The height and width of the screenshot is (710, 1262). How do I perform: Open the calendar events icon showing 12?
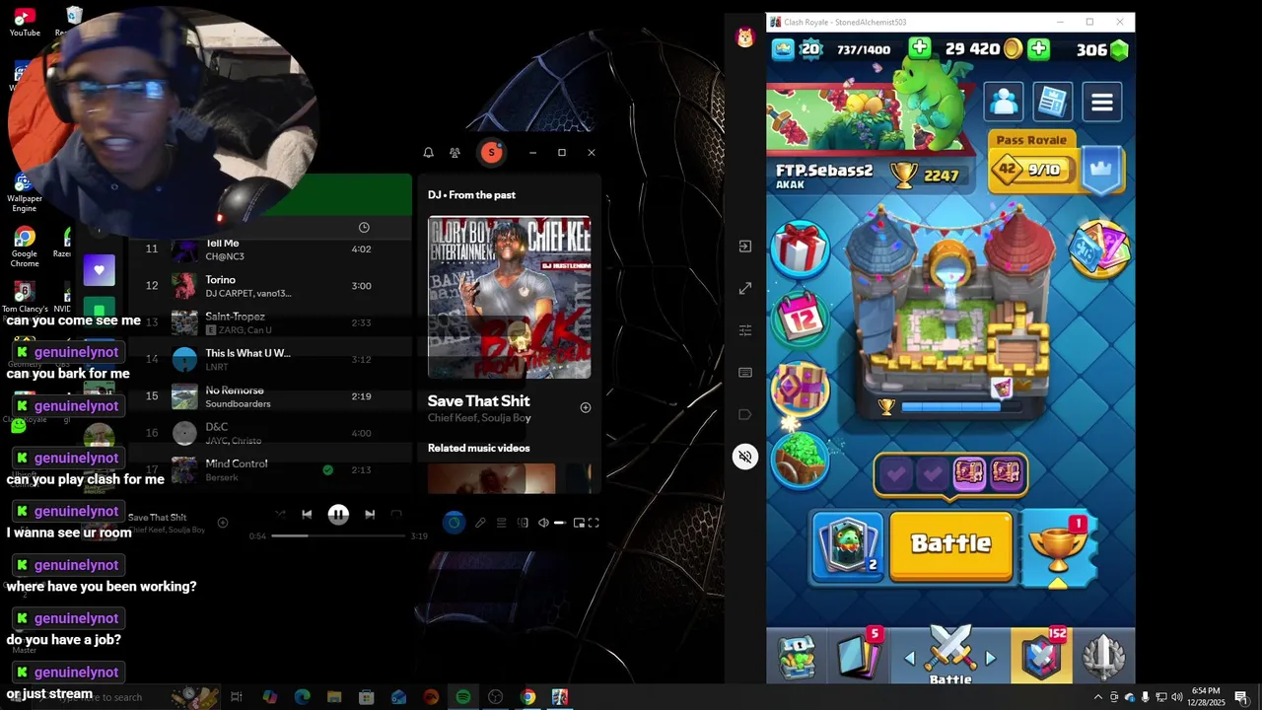point(801,319)
